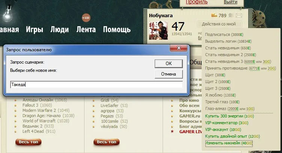This screenshot has width=282, height=153.
Task: Open the Действия со мной dropdown
Action: [x=219, y=24]
